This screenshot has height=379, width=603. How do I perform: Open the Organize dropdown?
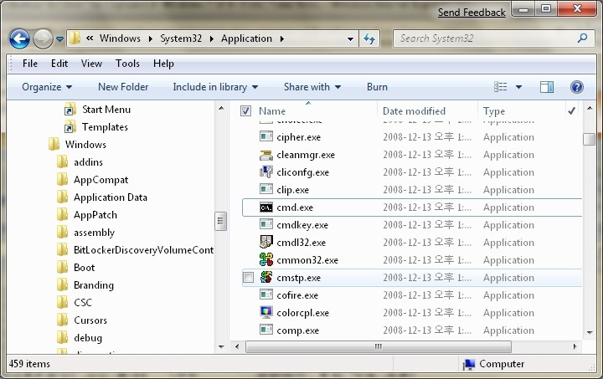pos(47,87)
